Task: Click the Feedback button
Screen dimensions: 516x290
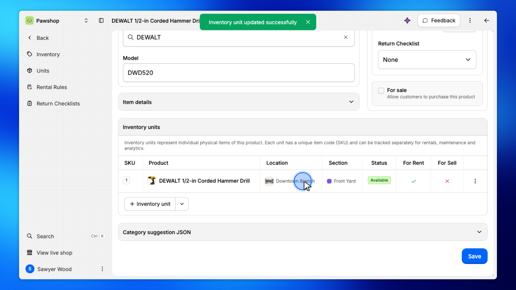Action: (439, 20)
